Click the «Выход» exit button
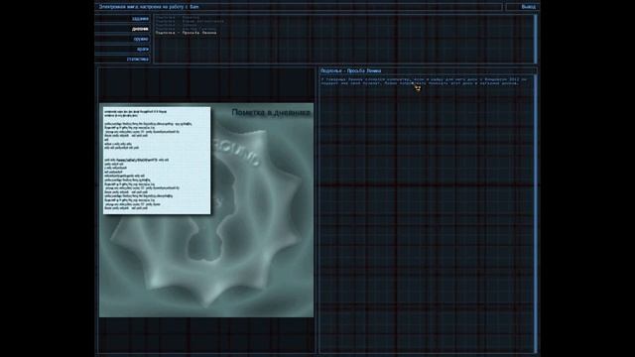The width and height of the screenshot is (635, 357). pos(523,7)
